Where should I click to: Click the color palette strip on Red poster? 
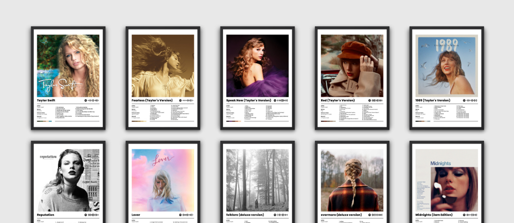[328, 121]
